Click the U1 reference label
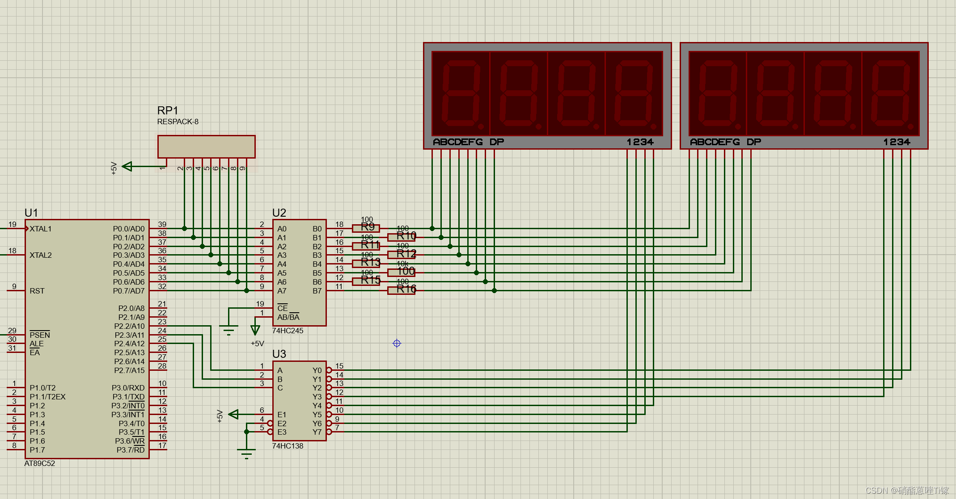The image size is (956, 499). click(x=31, y=213)
